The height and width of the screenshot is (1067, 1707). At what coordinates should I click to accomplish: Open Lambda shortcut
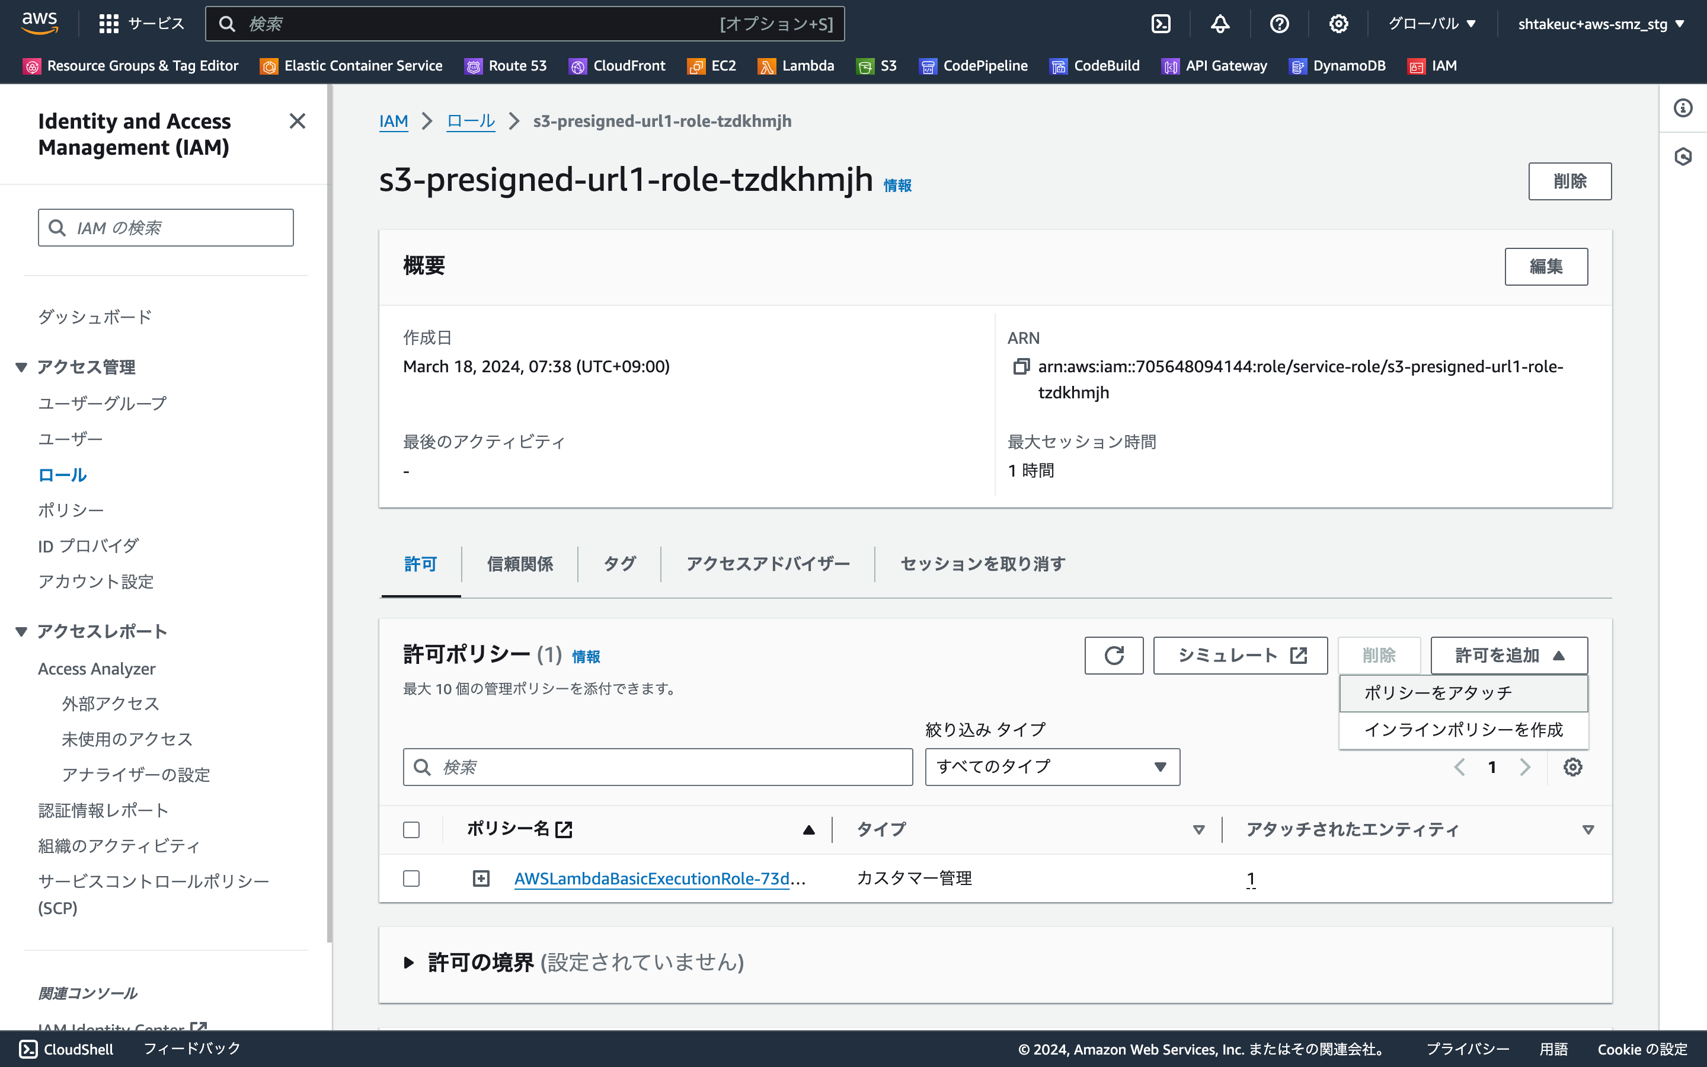pos(797,66)
